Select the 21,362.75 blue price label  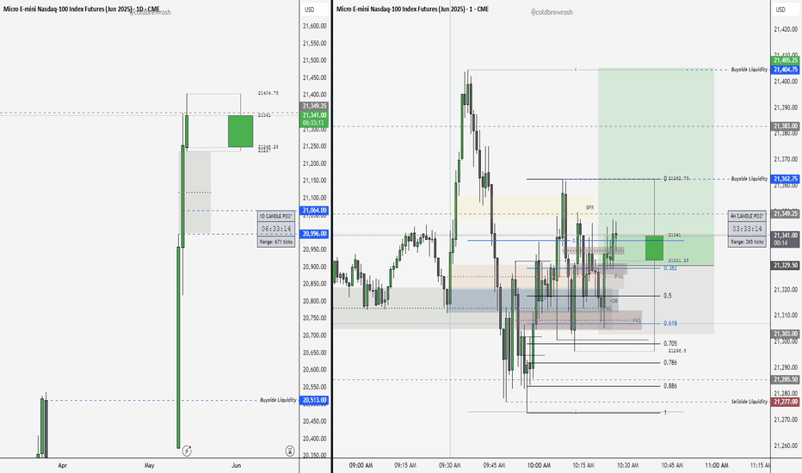pyautogui.click(x=786, y=179)
